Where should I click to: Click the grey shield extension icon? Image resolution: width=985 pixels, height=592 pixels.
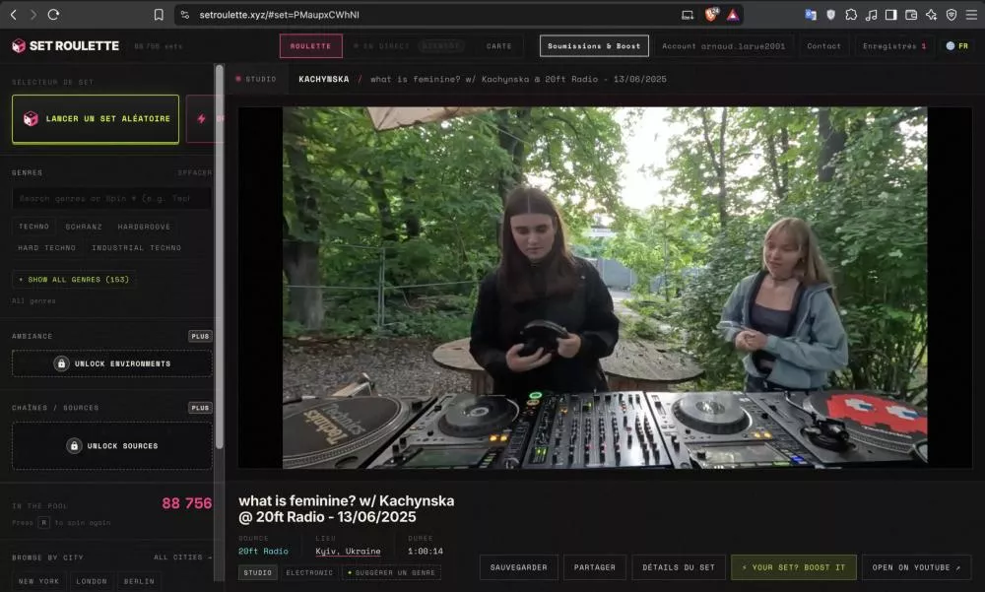pyautogui.click(x=830, y=15)
